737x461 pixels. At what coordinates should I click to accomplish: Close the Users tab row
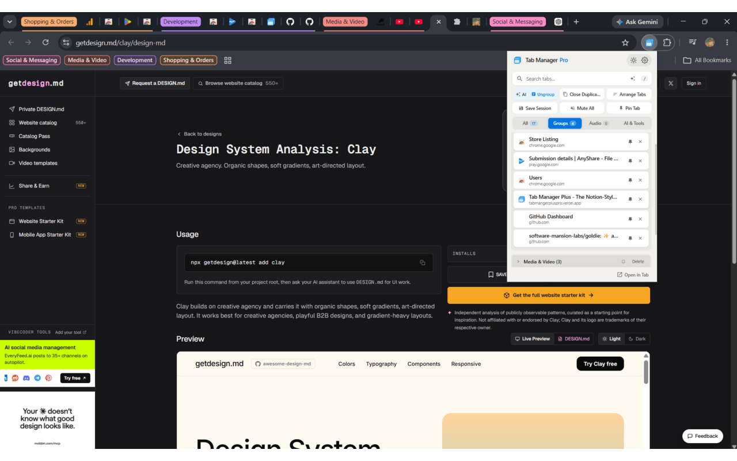[x=640, y=180]
